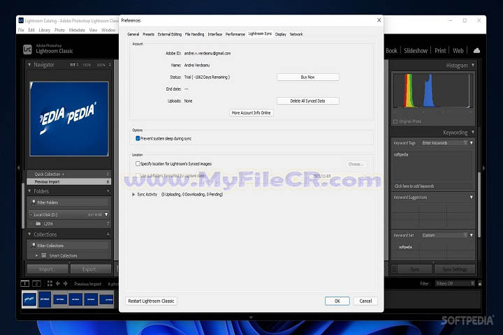Hide the filmstrip with bottom edge arrow
The width and height of the screenshot is (503, 335).
click(x=251, y=318)
